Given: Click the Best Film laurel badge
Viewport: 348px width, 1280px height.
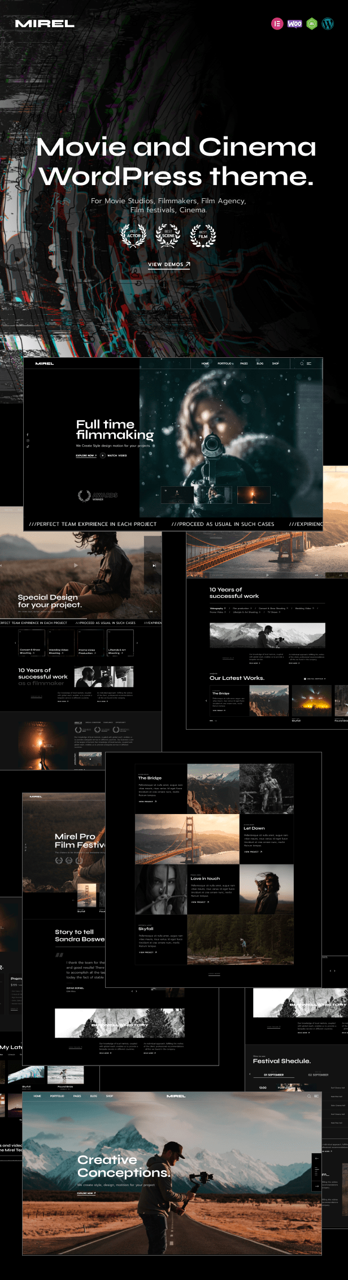Looking at the screenshot, I should 203,236.
